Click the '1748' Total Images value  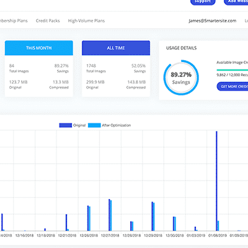click(x=91, y=66)
